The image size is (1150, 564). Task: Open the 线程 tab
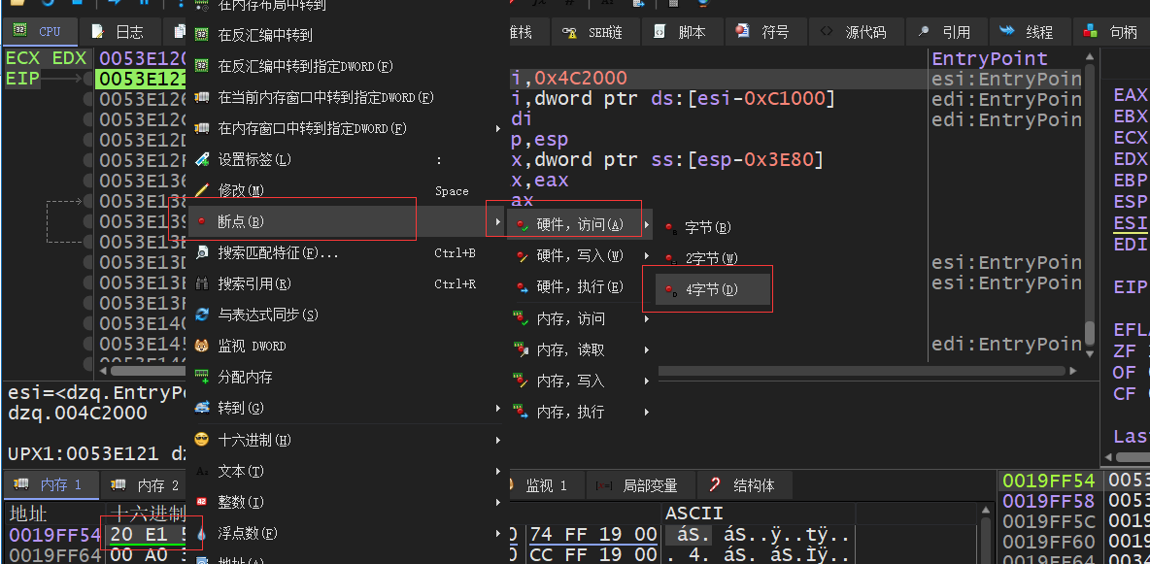coord(1030,32)
